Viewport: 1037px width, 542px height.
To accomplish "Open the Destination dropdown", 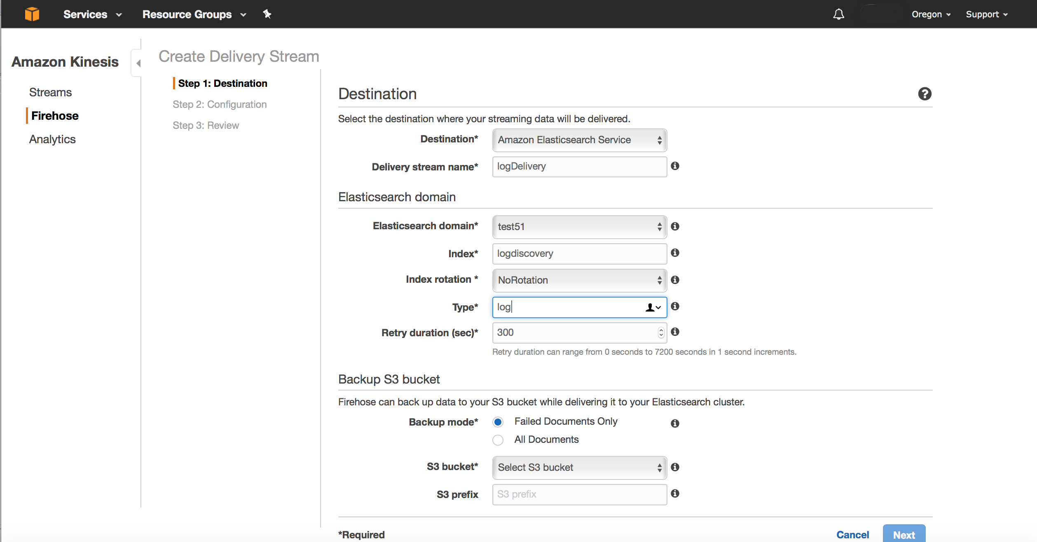I will click(579, 140).
